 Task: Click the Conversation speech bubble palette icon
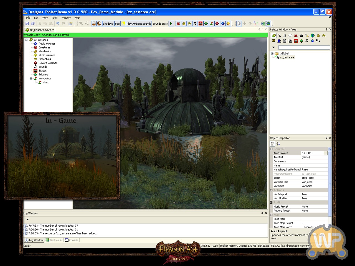[x=290, y=35]
